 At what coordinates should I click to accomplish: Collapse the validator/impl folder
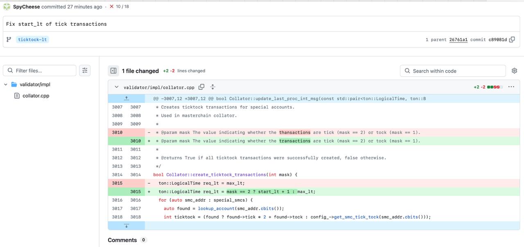[6, 85]
